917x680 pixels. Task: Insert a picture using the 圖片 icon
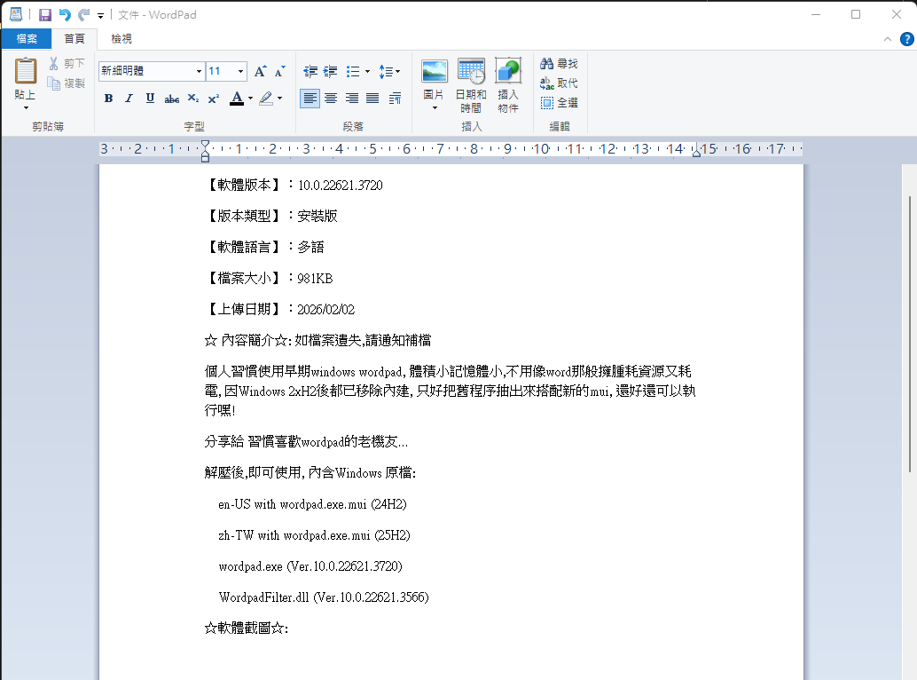click(435, 71)
